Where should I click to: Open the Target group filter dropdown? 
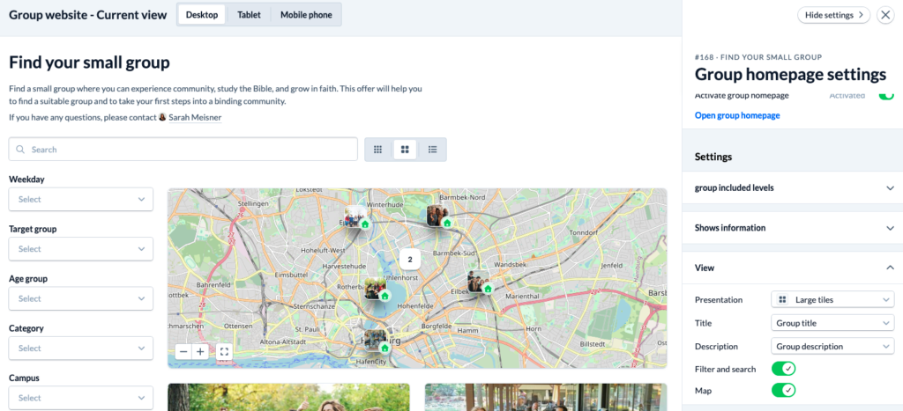pos(80,249)
